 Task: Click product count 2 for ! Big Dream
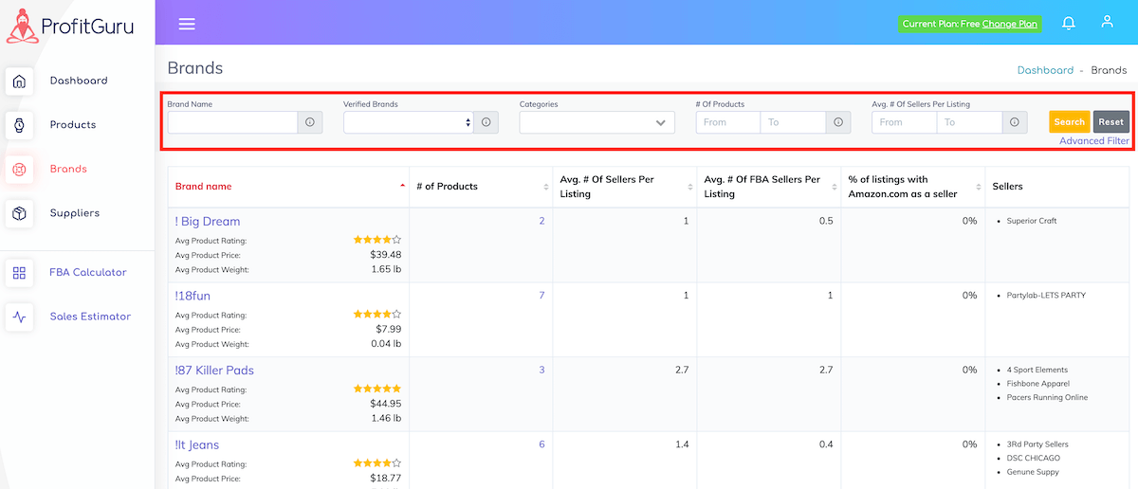[541, 221]
